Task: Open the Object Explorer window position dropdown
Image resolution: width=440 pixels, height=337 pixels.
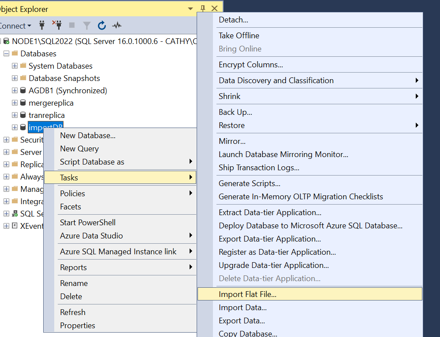Action: (190, 8)
